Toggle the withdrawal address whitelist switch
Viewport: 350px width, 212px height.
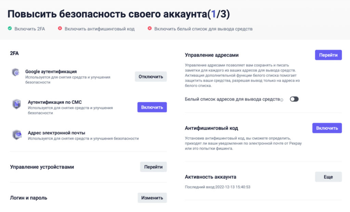click(294, 99)
